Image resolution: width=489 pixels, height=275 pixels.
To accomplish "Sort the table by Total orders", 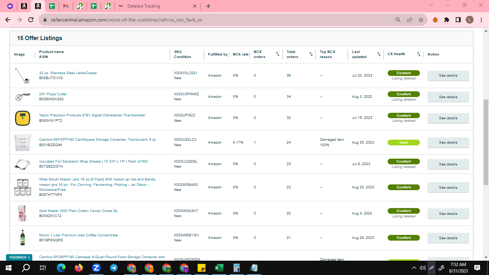I will pyautogui.click(x=311, y=54).
